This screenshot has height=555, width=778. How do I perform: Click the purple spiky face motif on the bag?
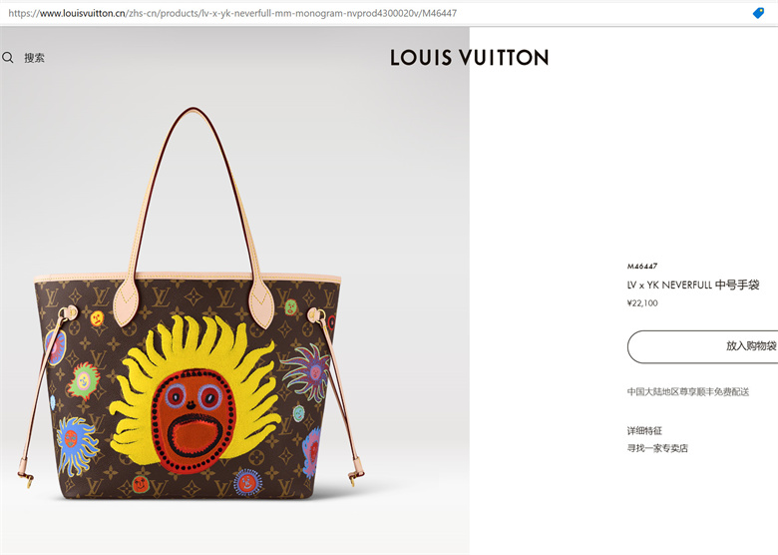[308, 371]
